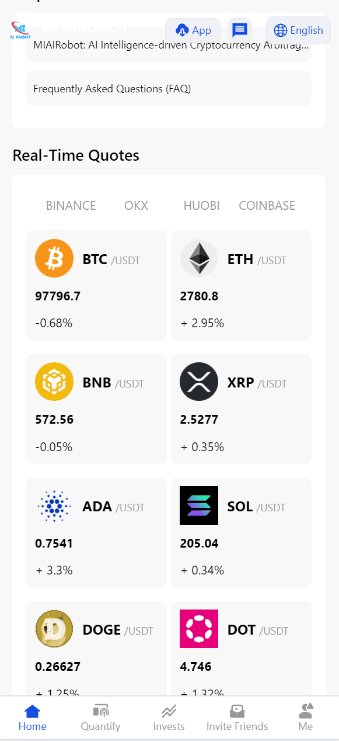Screen dimensions: 339x741
Task: Open the MIAIRobot arbitrage article
Action: tap(169, 44)
